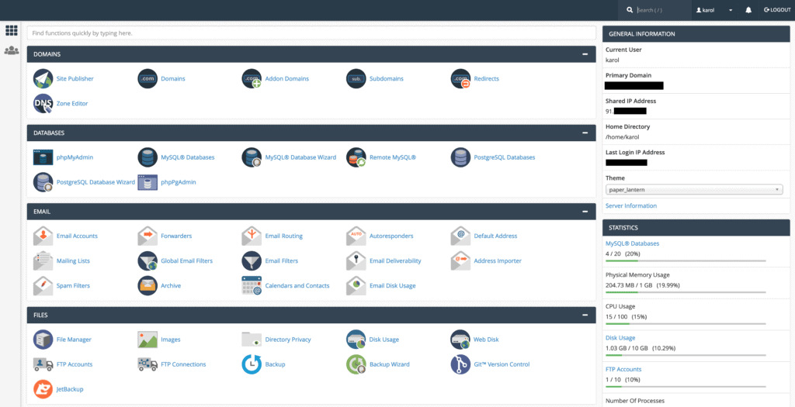Screen dimensions: 795x407
Task: Click the Git Version Control icon
Action: (460, 364)
